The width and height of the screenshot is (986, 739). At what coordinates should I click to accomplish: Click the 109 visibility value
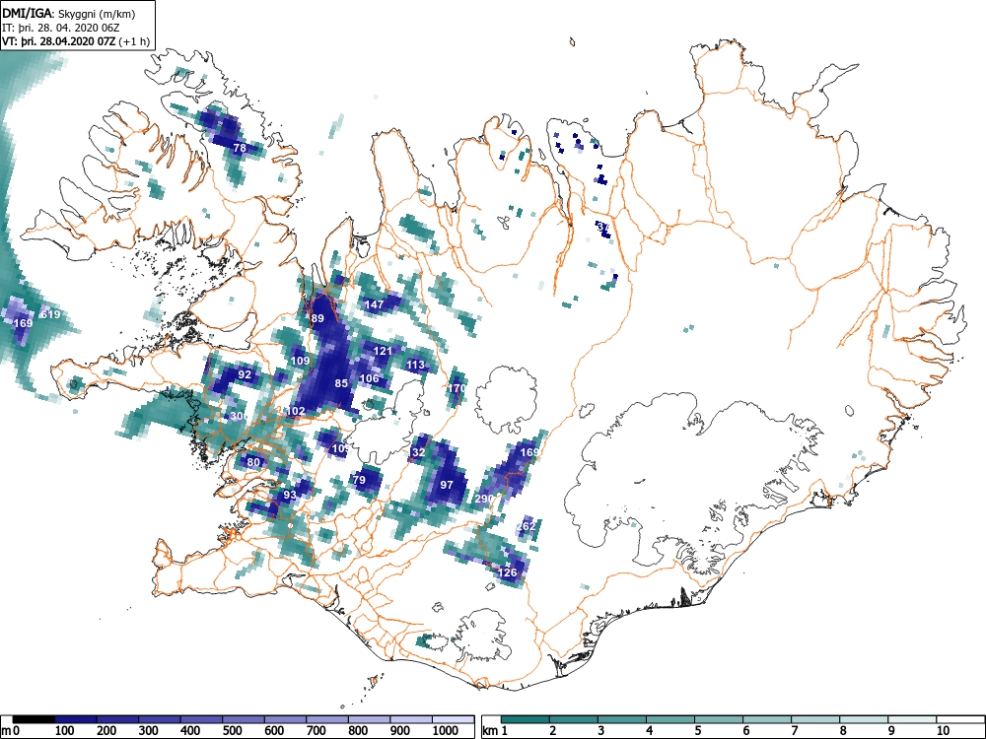pos(301,361)
